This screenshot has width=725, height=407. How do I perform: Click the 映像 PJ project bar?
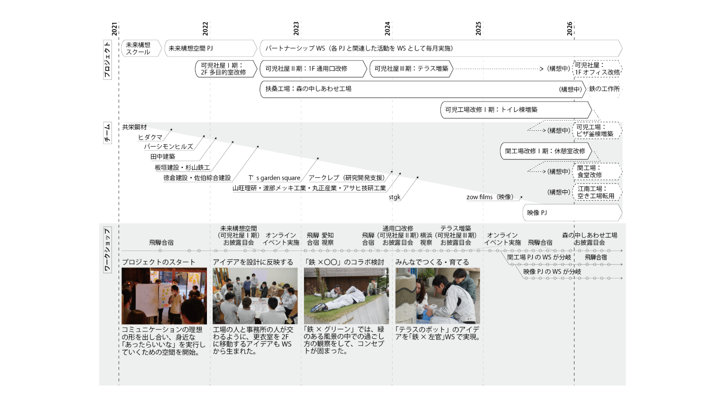click(x=572, y=213)
